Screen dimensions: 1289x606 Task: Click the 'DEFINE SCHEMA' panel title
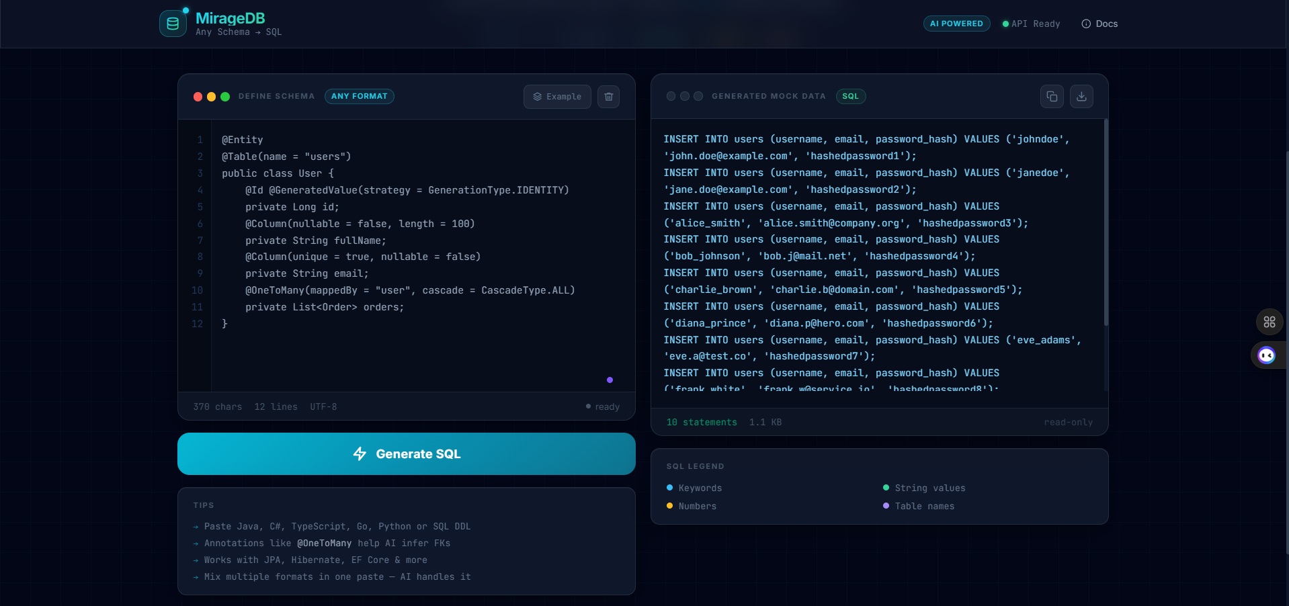coord(276,96)
